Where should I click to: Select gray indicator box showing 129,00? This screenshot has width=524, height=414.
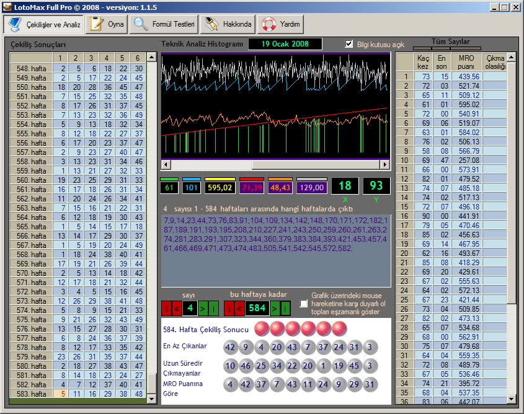311,187
